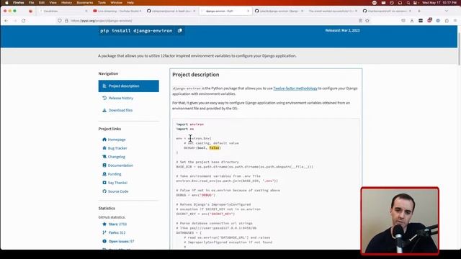Click the webcam video overlay
The height and width of the screenshot is (259, 461).
[x=400, y=221]
